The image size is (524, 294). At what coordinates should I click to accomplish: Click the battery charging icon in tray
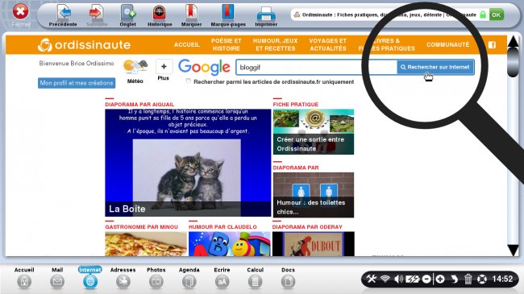click(x=413, y=279)
